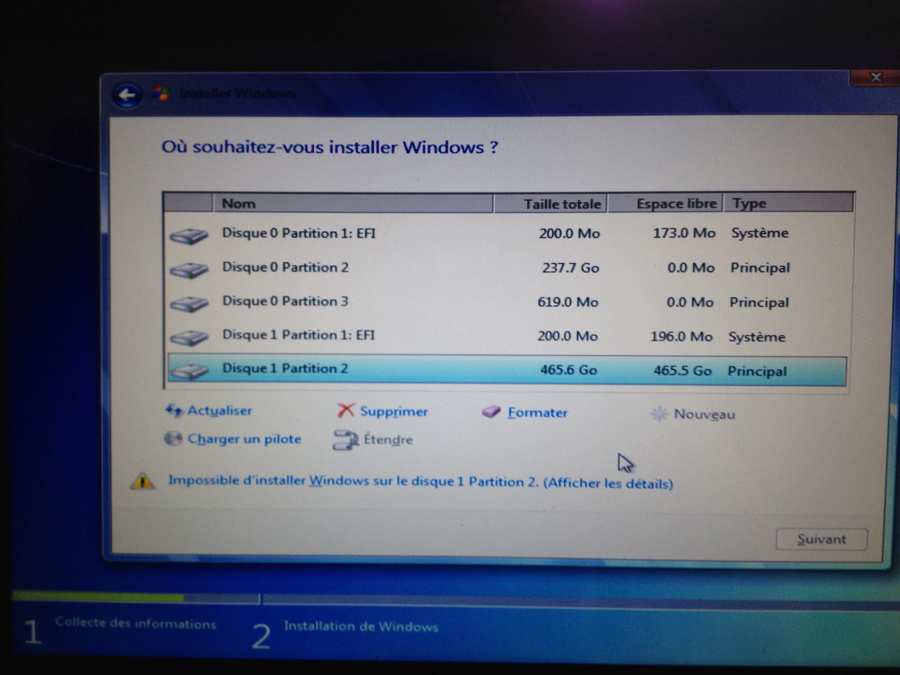
Task: Click the disc icon beside Charger un pilote
Action: point(173,439)
